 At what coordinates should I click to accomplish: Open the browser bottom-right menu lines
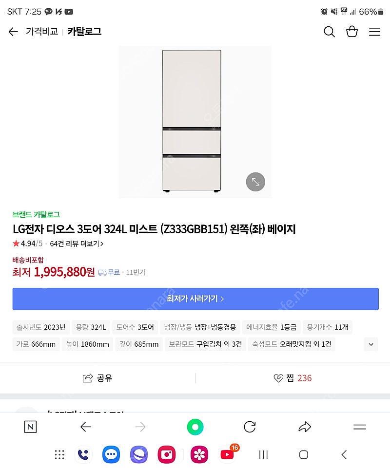(359, 427)
